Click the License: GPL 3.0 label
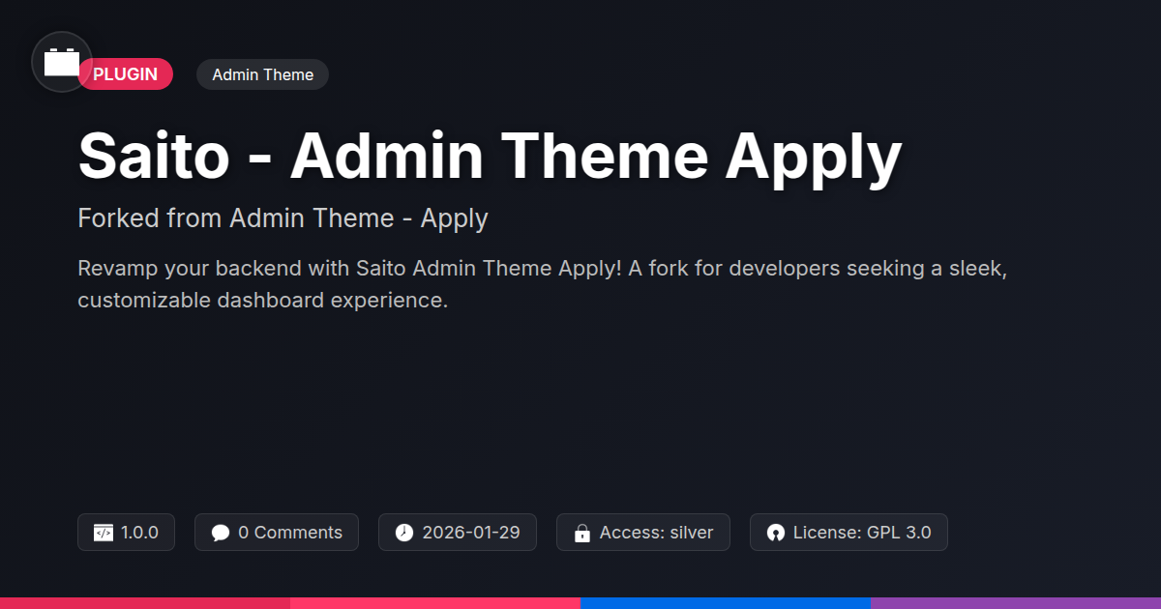Image resolution: width=1161 pixels, height=609 pixels. click(x=862, y=533)
